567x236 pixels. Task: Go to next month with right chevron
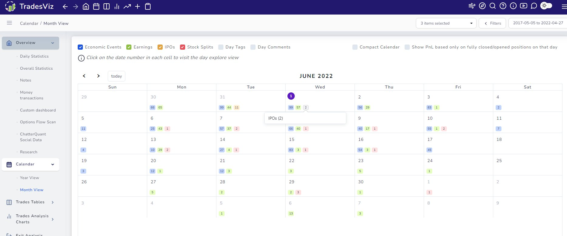98,76
